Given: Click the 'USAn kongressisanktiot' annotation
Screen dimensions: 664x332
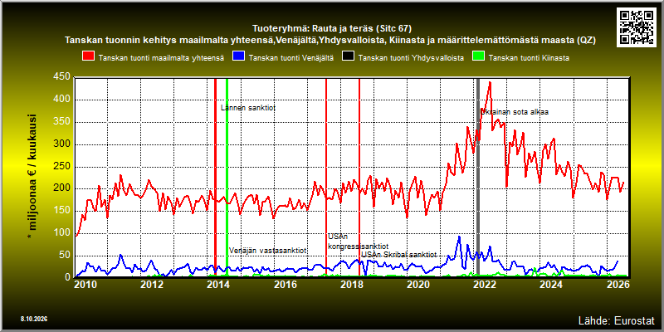Looking at the screenshot, I should pos(358,242).
